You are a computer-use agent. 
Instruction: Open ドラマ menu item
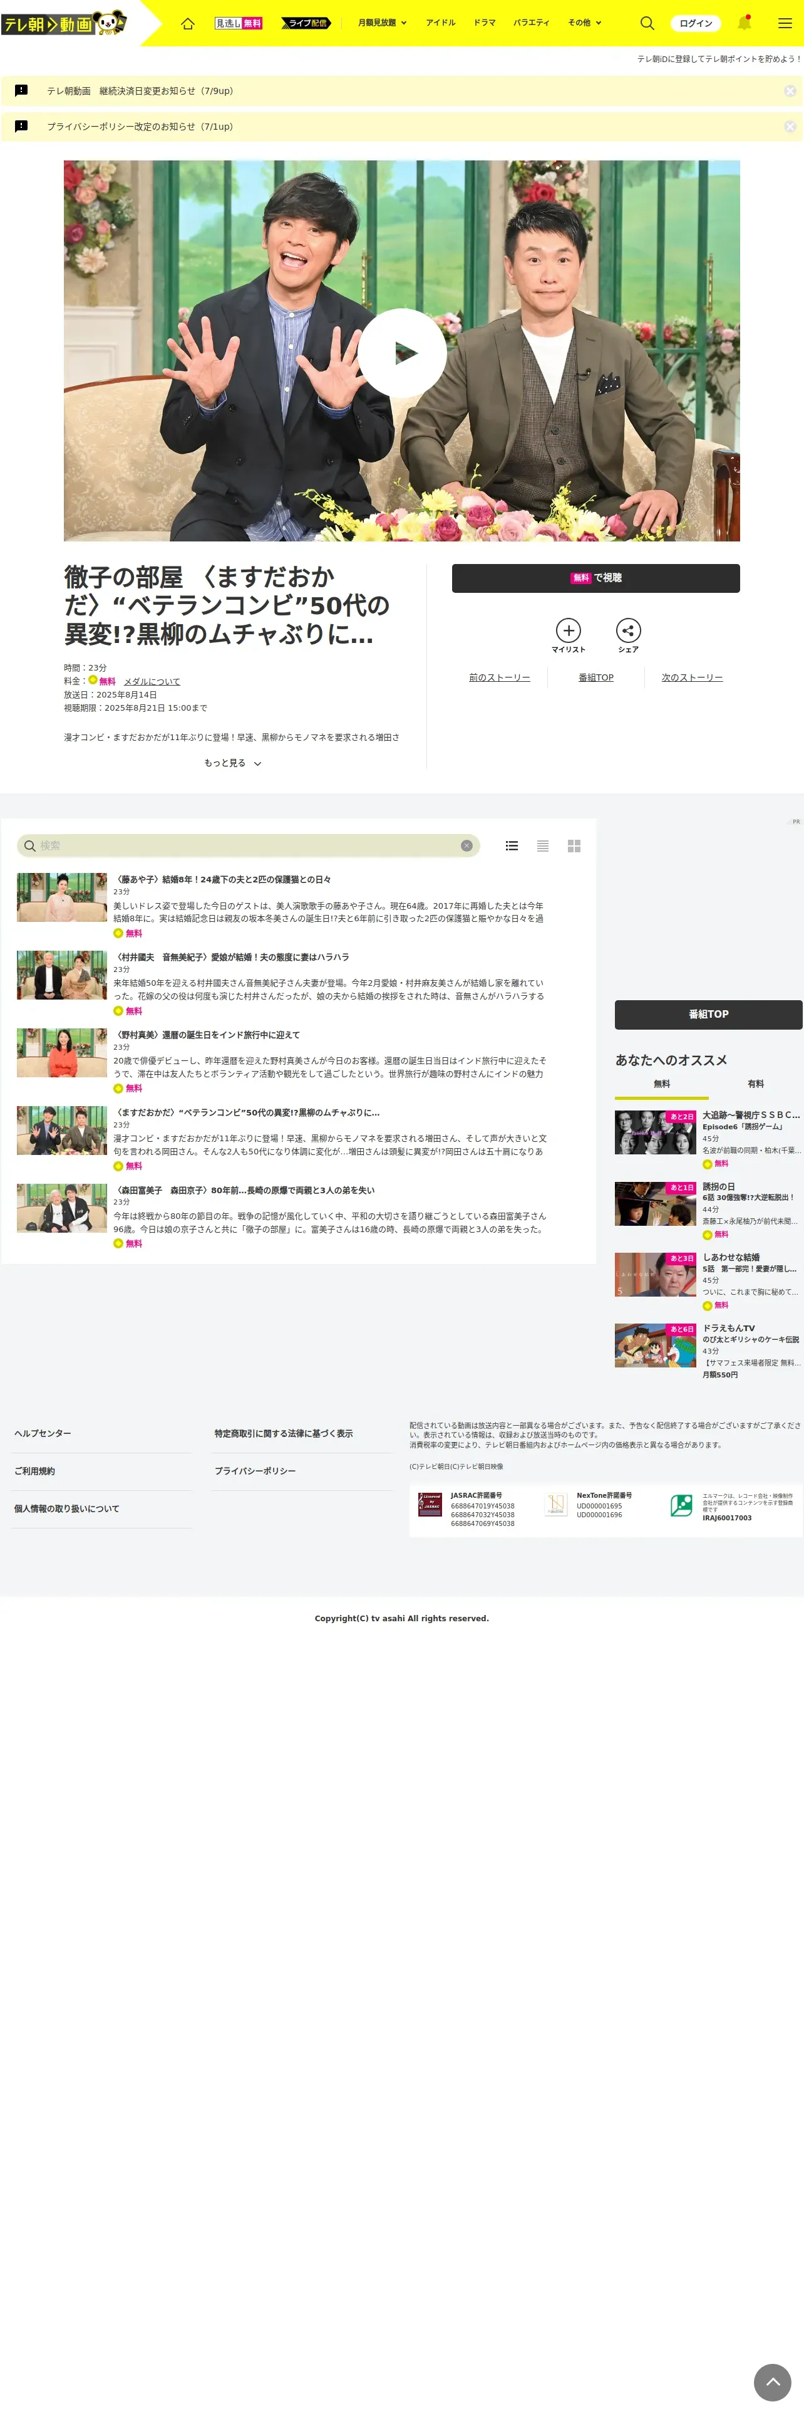click(x=484, y=23)
